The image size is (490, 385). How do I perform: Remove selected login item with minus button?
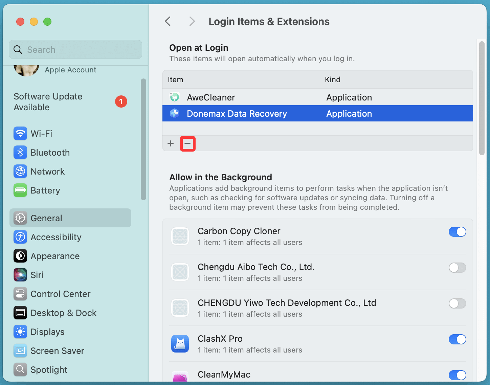pos(187,144)
